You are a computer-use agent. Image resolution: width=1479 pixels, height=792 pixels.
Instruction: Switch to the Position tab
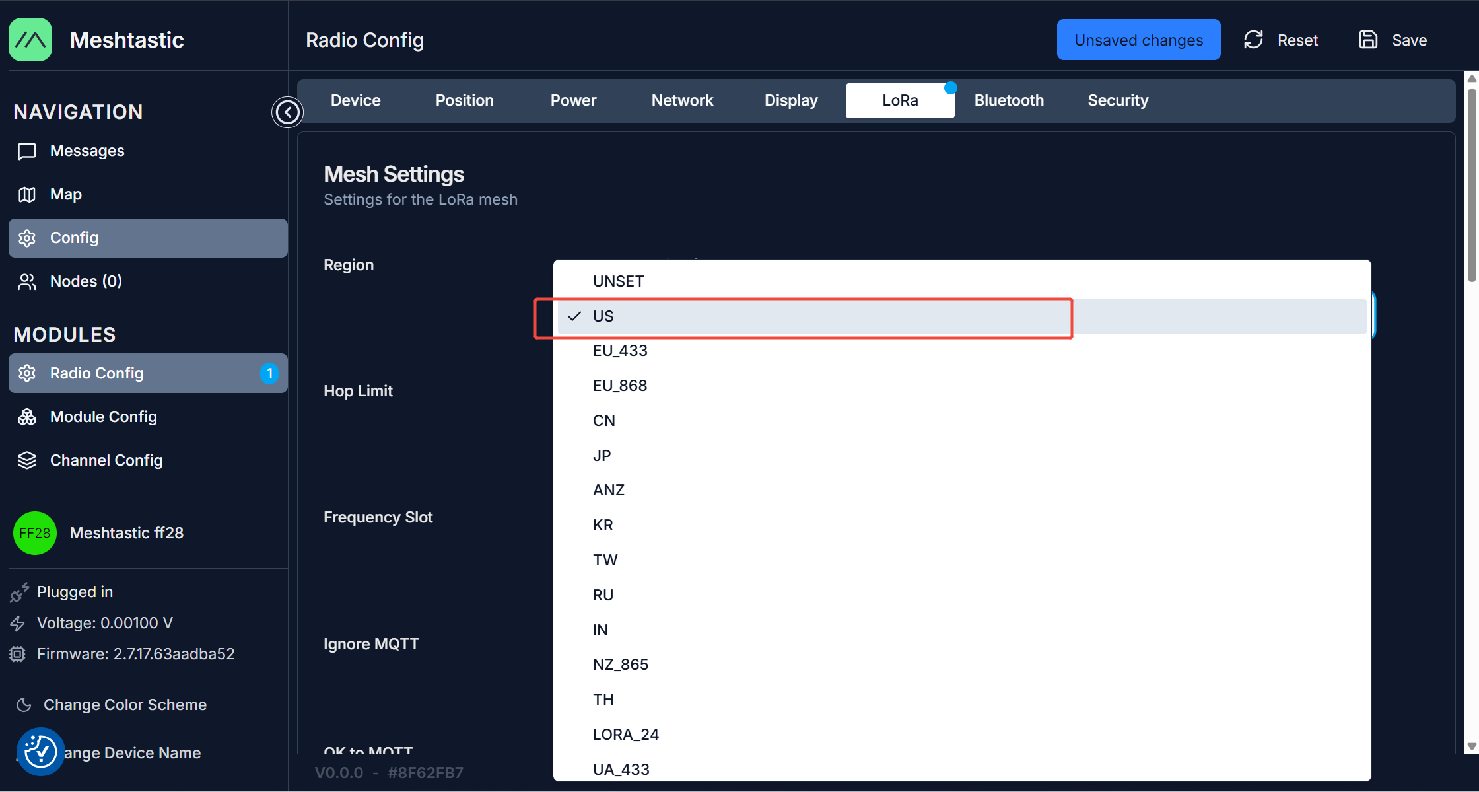click(x=464, y=100)
